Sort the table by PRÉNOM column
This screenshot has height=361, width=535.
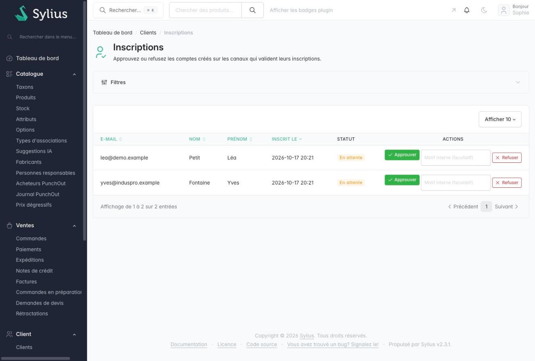point(240,139)
